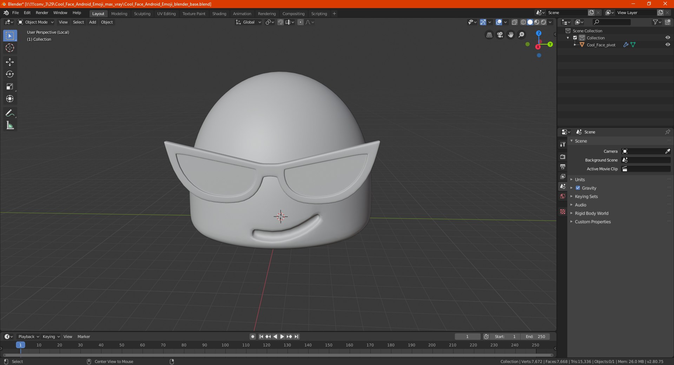Activate the 3D Cursor tool

tap(10, 48)
